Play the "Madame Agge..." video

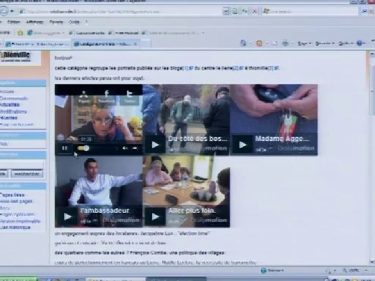(243, 144)
